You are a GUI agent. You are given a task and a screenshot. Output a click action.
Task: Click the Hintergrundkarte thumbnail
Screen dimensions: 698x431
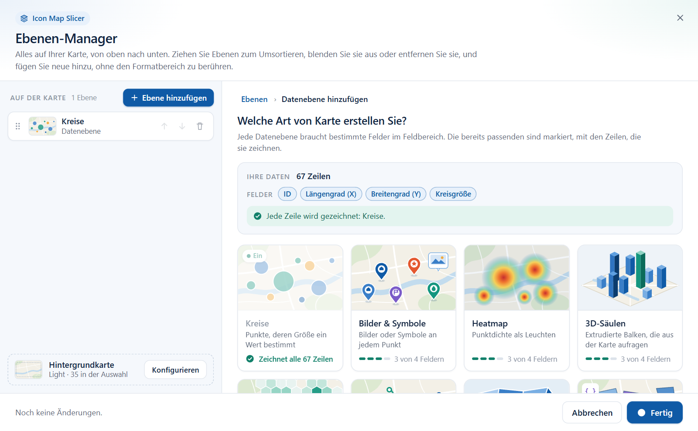tap(28, 370)
